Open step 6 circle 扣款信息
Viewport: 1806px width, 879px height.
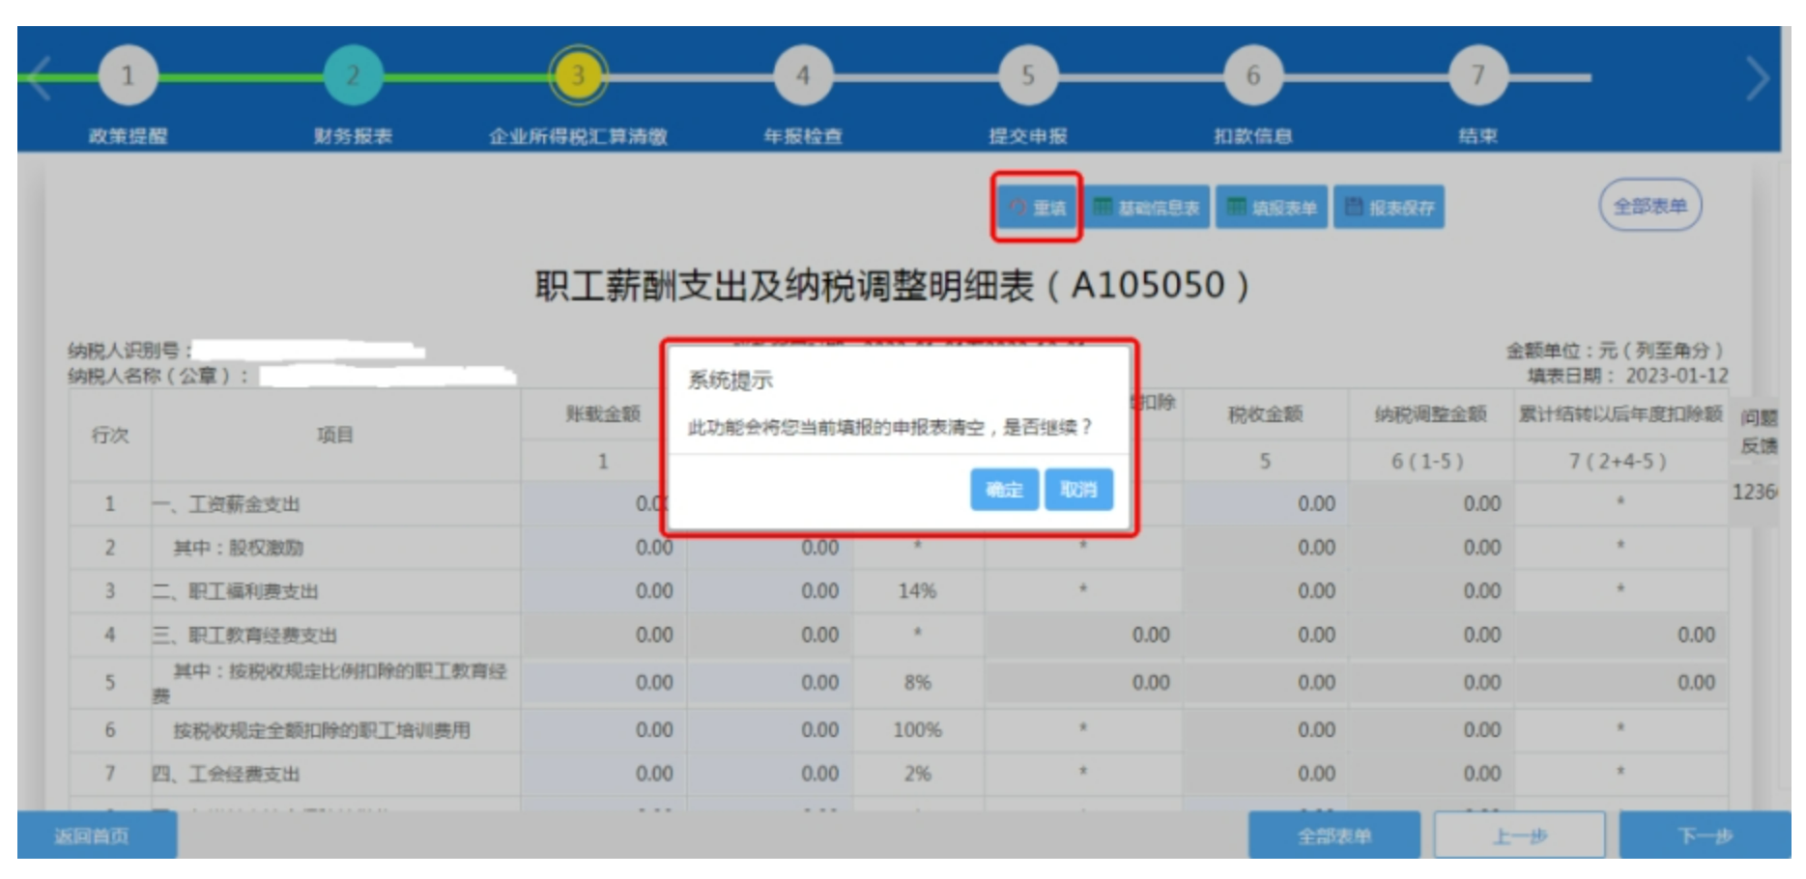[1253, 75]
